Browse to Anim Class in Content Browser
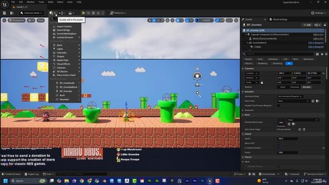Viewport: 329px width, 185px height. click(318, 101)
